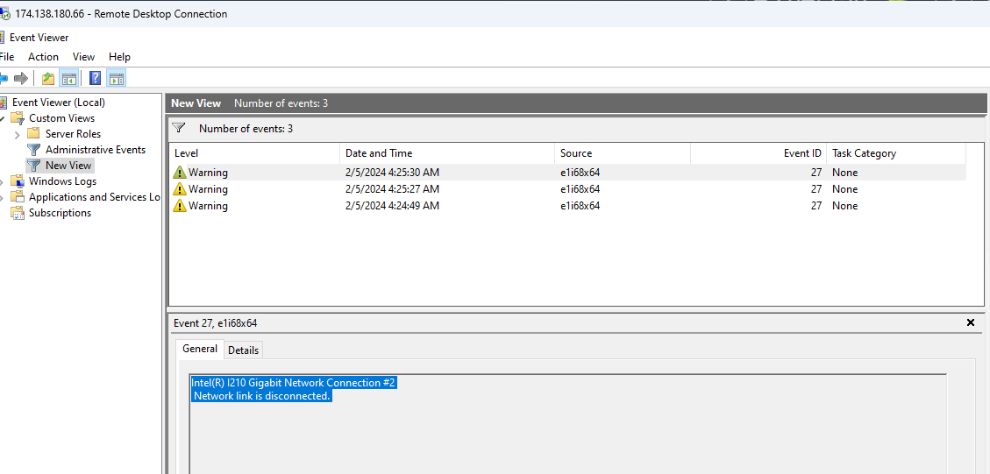Toggle the Show/Hide Action Pane icon

tap(116, 79)
